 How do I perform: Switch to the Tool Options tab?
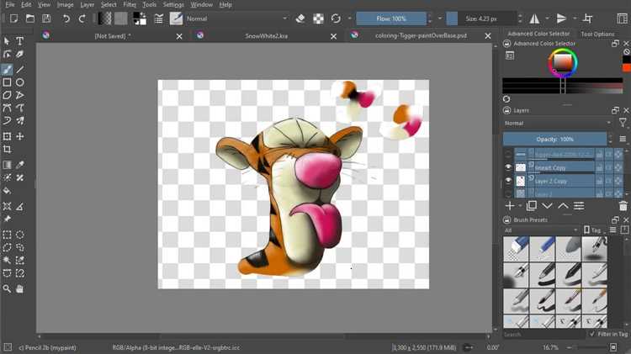(x=597, y=34)
